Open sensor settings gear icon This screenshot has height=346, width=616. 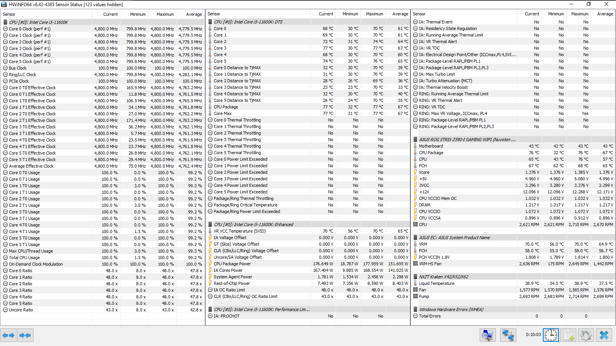click(x=586, y=335)
